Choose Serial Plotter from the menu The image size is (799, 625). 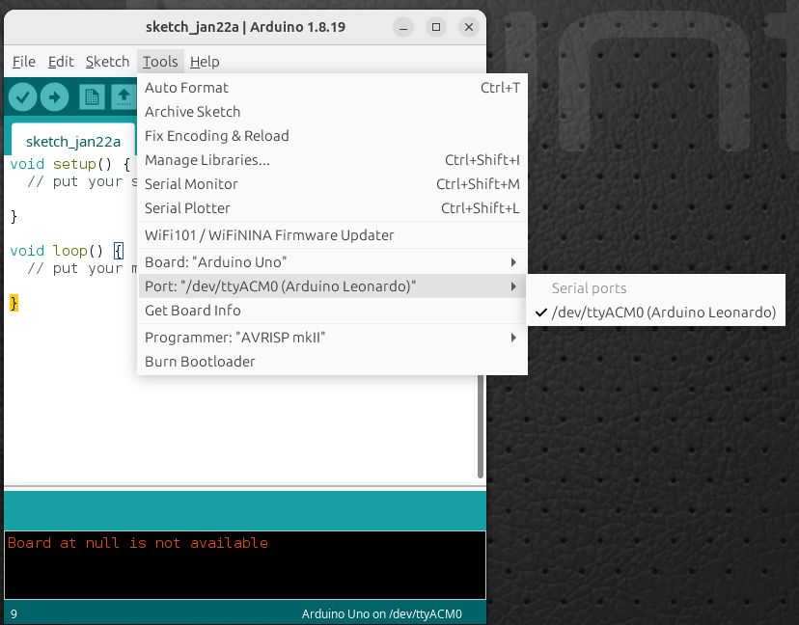332,207
